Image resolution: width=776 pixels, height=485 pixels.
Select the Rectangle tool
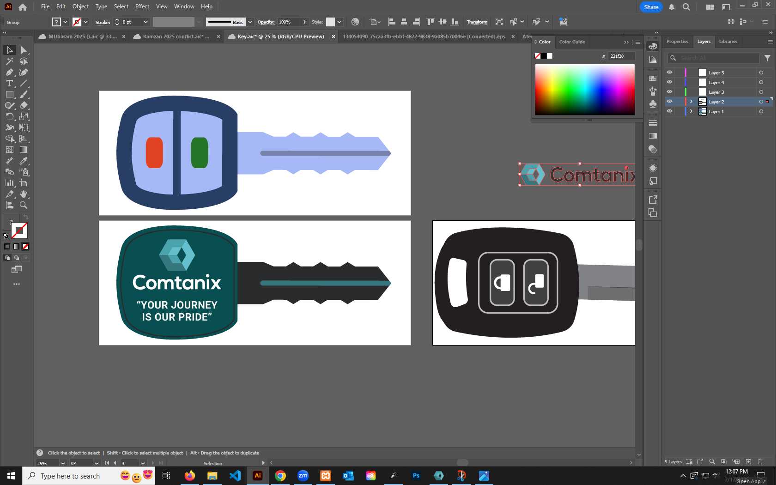click(x=9, y=94)
